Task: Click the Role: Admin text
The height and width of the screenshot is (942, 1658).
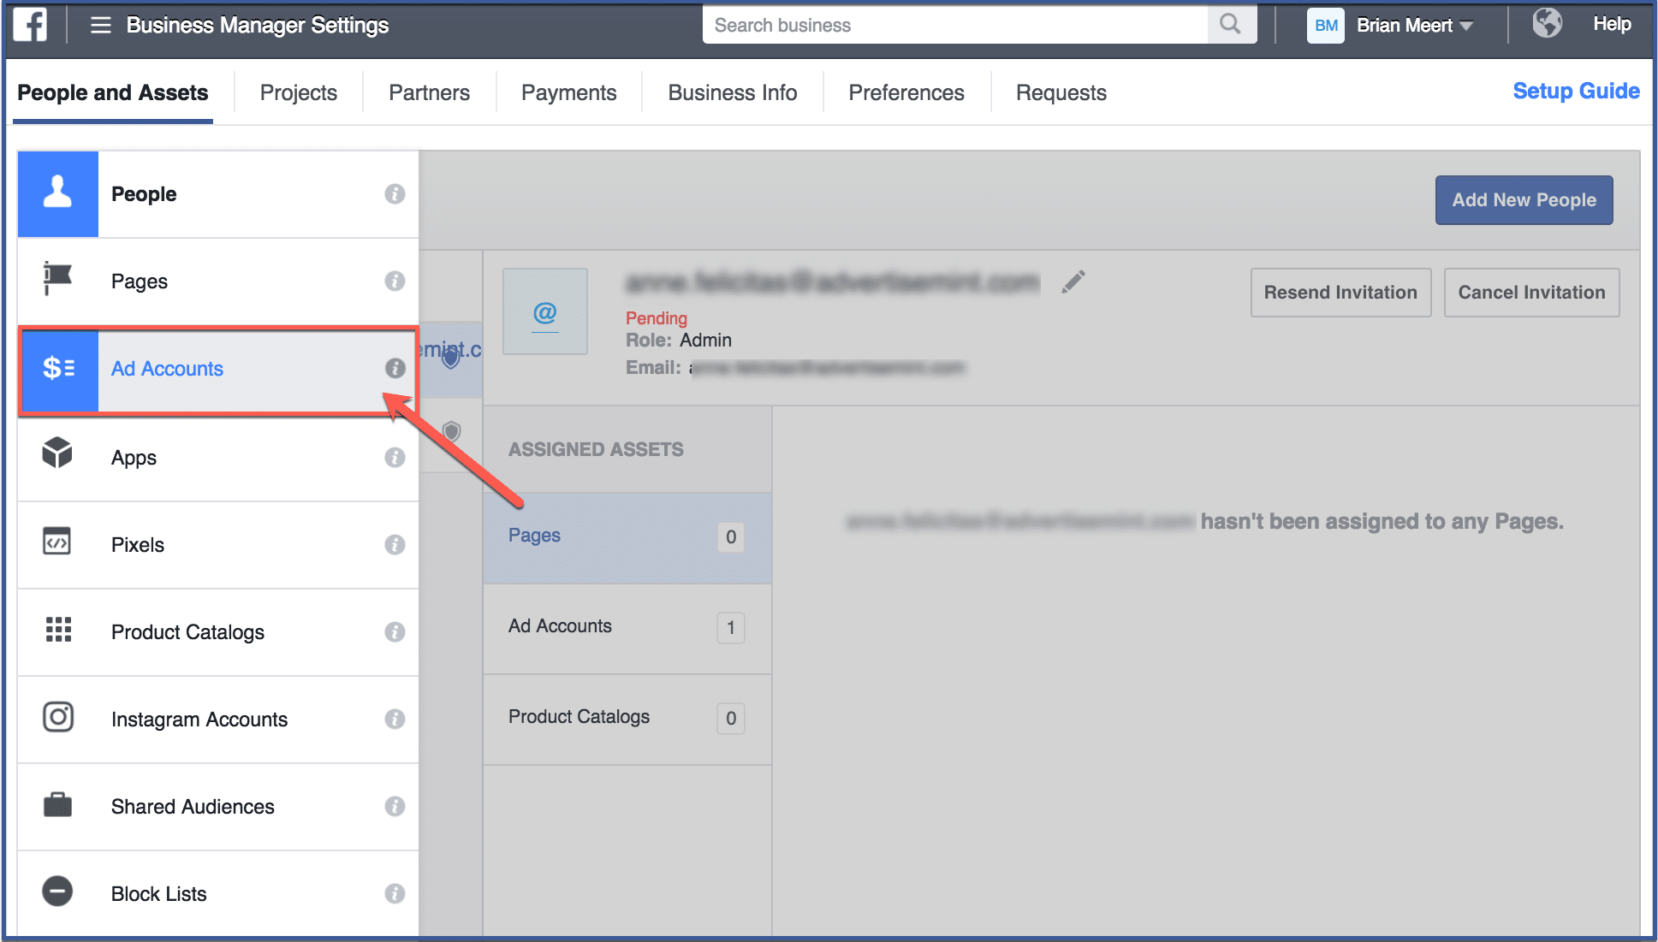Action: point(679,341)
